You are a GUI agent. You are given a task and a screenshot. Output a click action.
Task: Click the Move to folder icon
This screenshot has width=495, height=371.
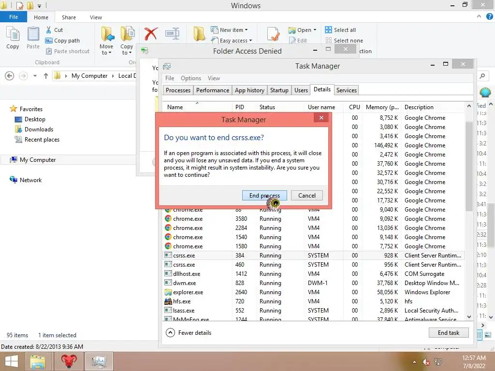[107, 34]
